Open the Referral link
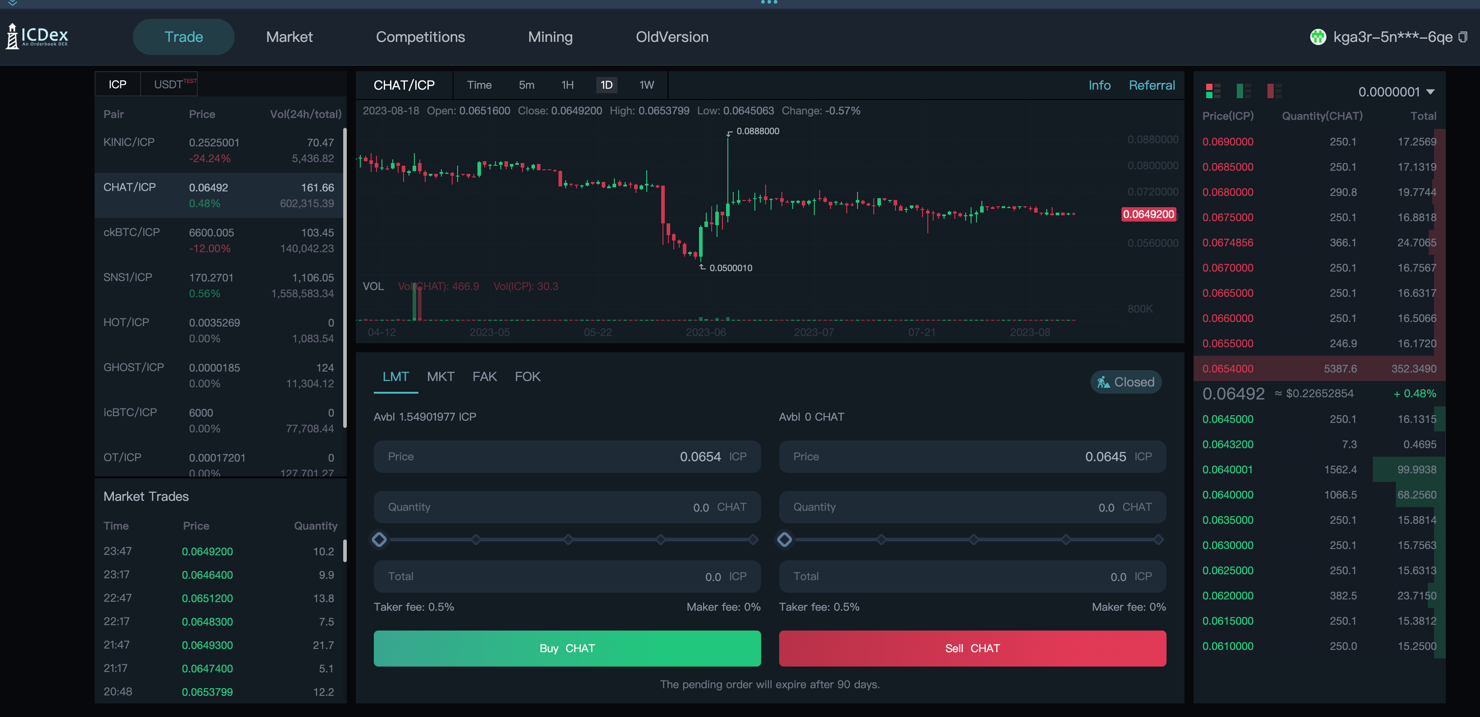Viewport: 1480px width, 717px height. [1151, 85]
